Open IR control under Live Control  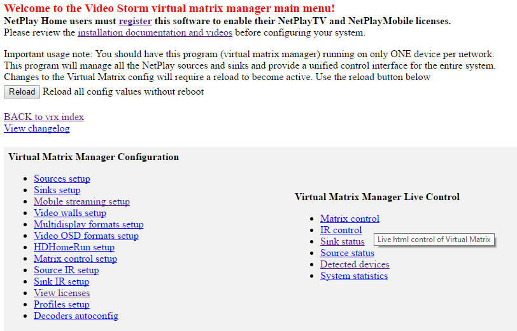tap(341, 230)
